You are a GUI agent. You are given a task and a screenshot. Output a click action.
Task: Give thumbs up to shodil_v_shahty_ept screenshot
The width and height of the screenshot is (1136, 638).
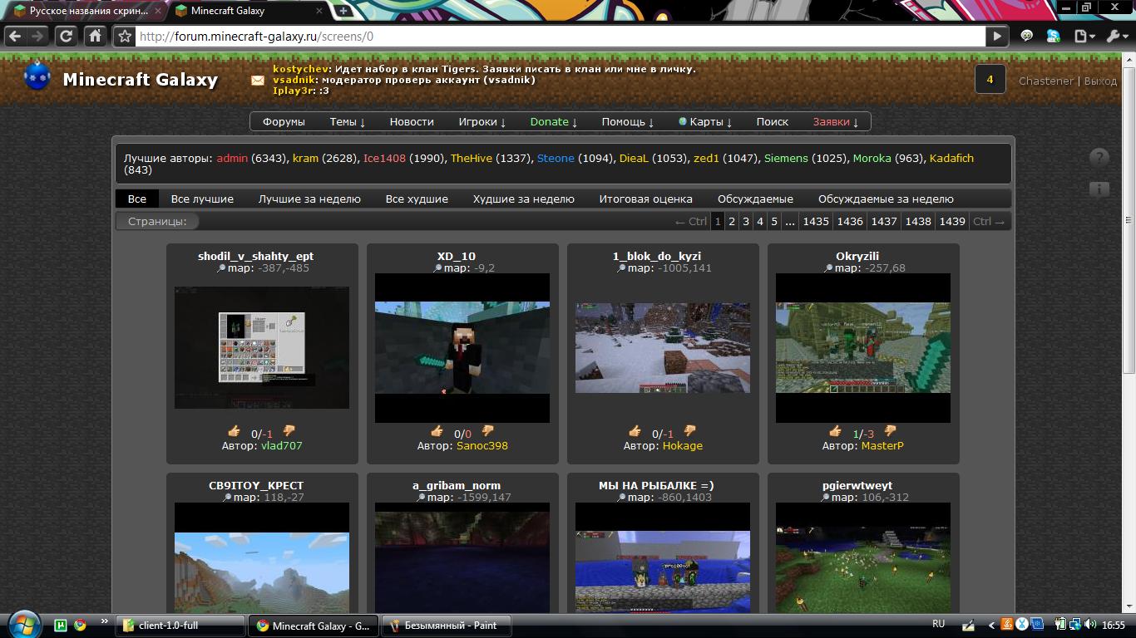click(x=235, y=431)
